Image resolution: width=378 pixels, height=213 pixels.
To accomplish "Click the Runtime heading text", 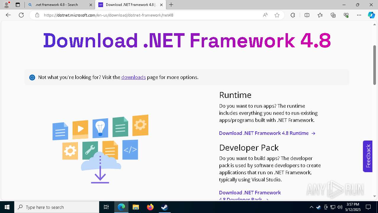I will click(235, 95).
